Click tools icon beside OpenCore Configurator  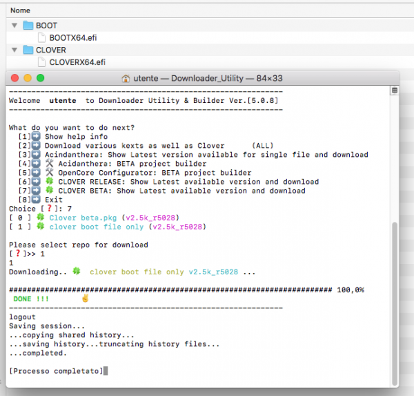point(50,172)
